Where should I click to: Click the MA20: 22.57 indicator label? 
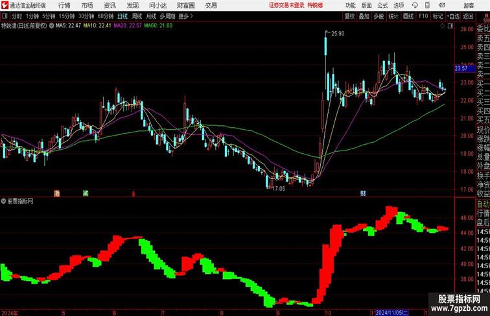click(128, 26)
